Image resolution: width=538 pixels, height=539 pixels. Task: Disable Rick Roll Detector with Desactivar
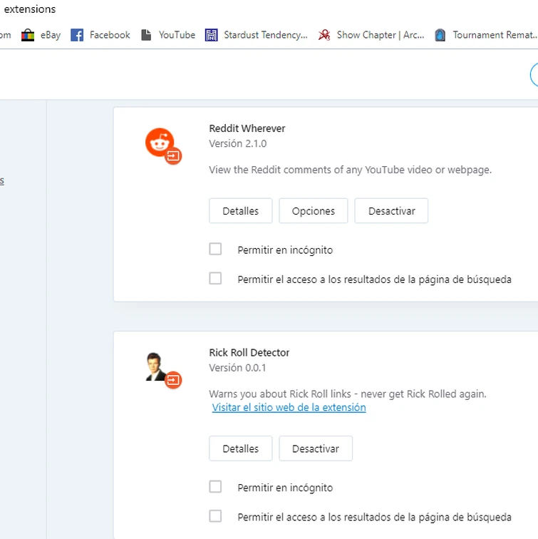(x=315, y=449)
